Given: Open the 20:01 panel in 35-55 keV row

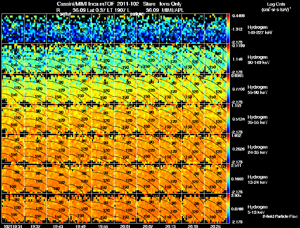Looking at the screenshot, I should (x=126, y=118).
